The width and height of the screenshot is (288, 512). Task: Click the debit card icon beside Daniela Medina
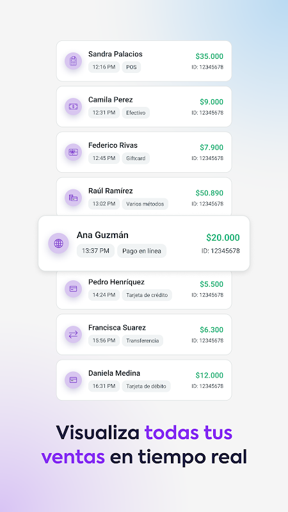(x=73, y=380)
